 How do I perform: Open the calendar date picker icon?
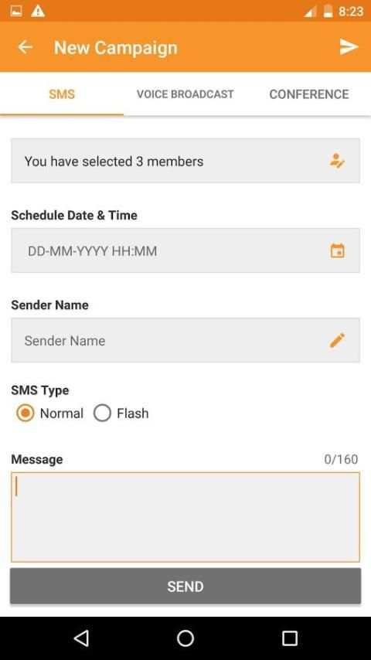pyautogui.click(x=337, y=250)
